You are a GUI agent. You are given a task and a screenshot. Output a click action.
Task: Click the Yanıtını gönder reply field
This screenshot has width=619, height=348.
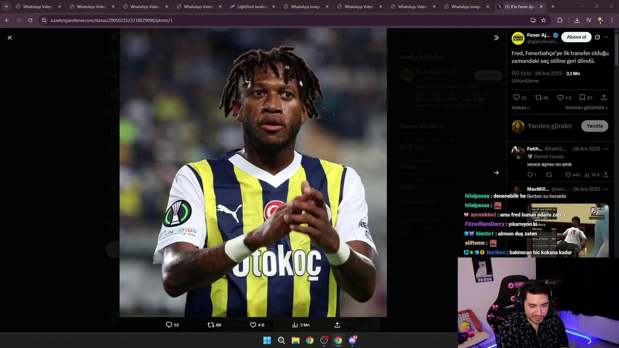click(x=550, y=126)
